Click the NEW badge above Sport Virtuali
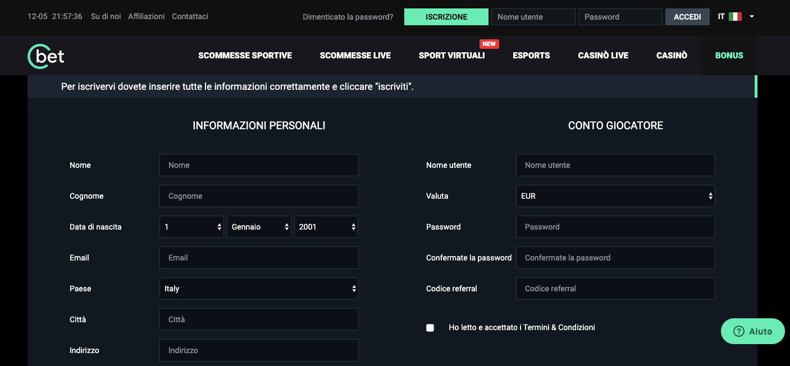 [489, 44]
